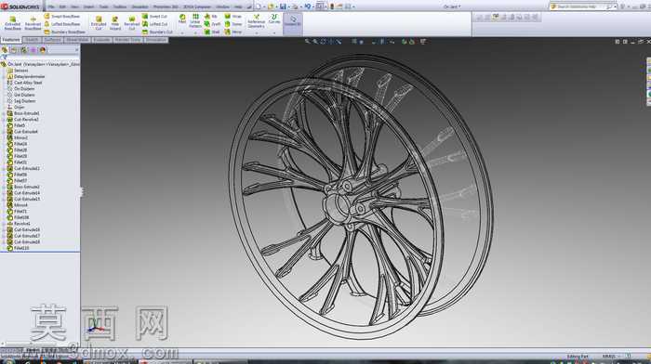Click the Undo icon in the top toolbar
This screenshot has width=651, height=364.
pyautogui.click(x=307, y=6)
